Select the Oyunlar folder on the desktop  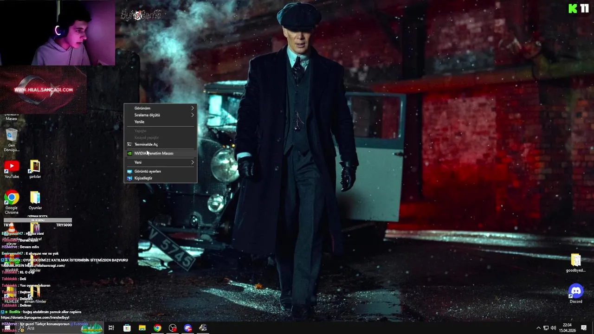(35, 200)
